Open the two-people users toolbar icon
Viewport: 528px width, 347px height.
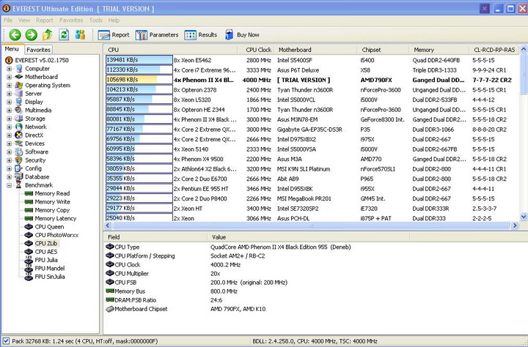coord(80,34)
